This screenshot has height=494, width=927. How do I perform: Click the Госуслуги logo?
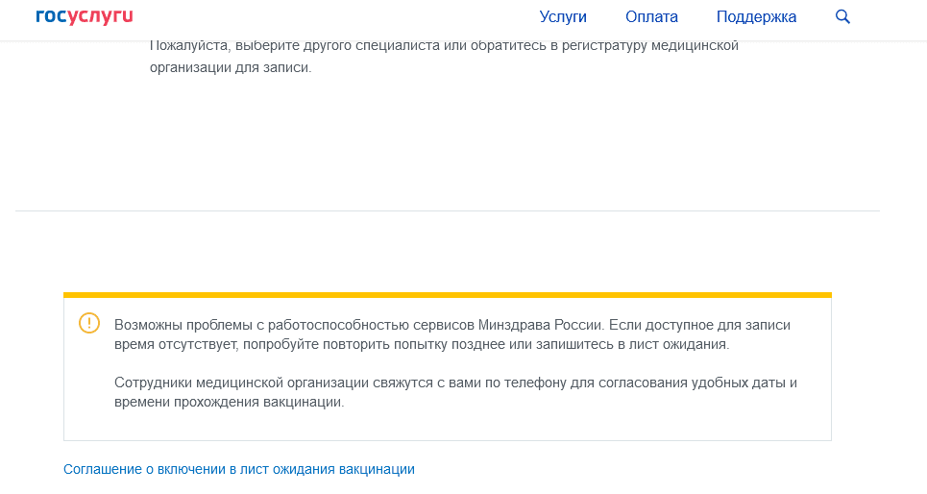84,16
